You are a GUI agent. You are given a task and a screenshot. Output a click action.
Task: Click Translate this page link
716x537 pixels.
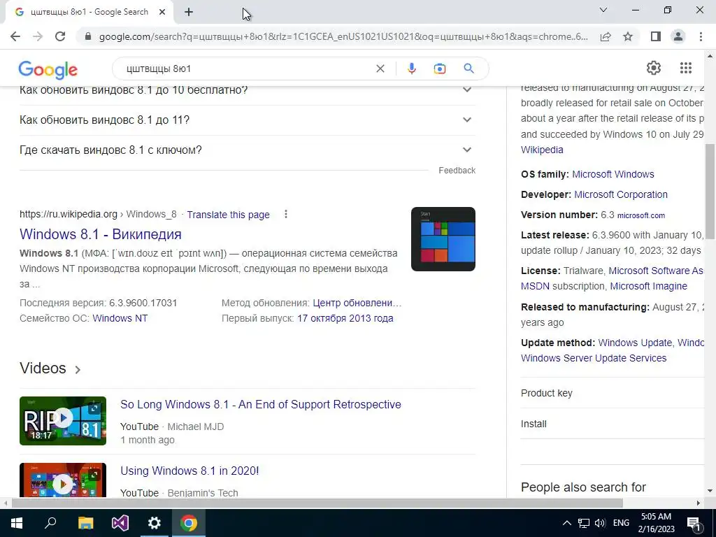tap(228, 215)
